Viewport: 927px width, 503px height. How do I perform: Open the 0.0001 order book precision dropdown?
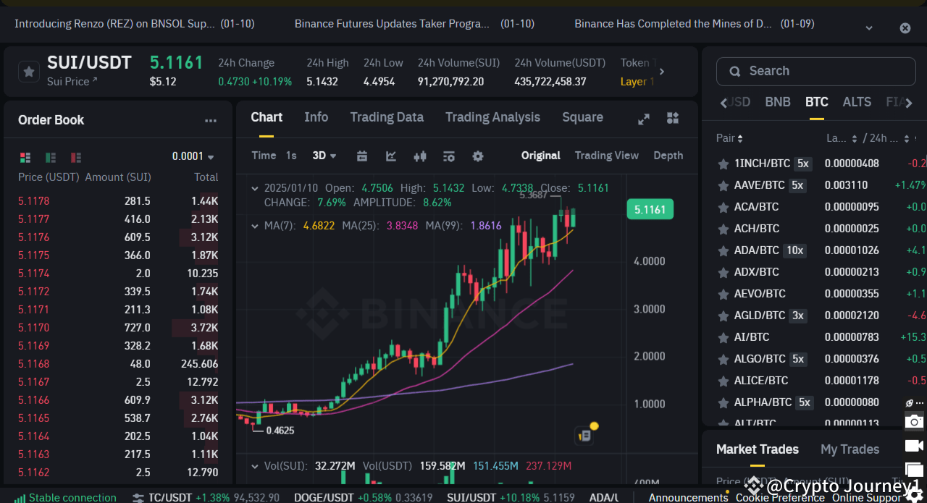coord(193,156)
